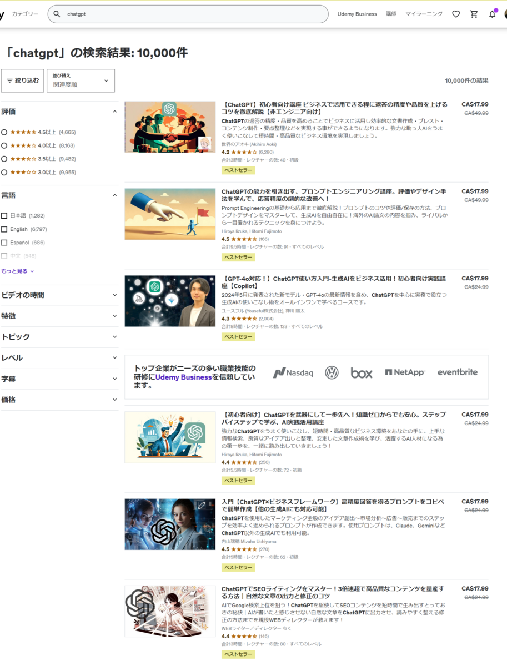Image resolution: width=507 pixels, height=666 pixels.
Task: Open the shopping cart icon
Action: coord(474,14)
